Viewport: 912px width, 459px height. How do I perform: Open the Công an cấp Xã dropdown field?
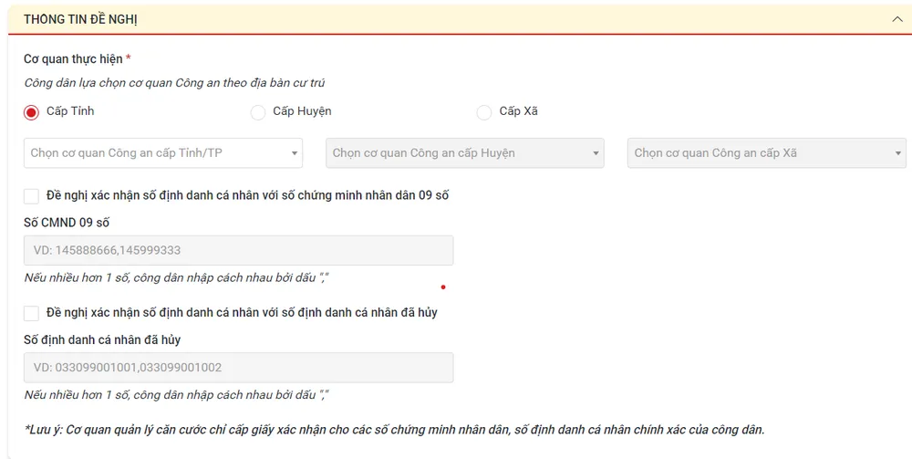tap(757, 153)
